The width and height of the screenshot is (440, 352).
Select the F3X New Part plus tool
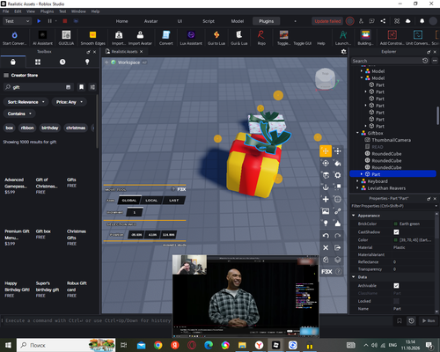coord(326,199)
